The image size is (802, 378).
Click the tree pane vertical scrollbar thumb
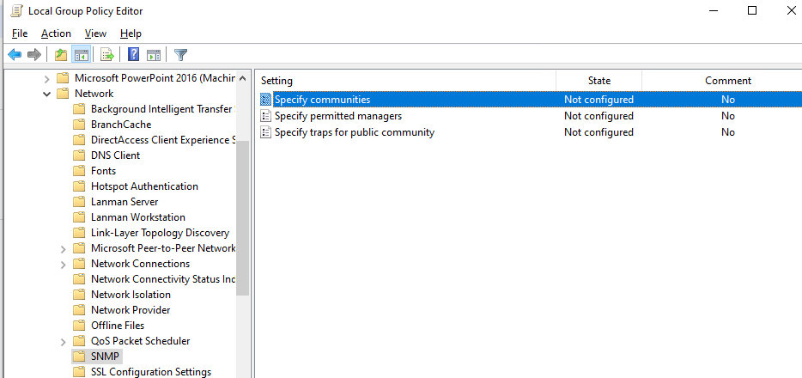point(242,218)
